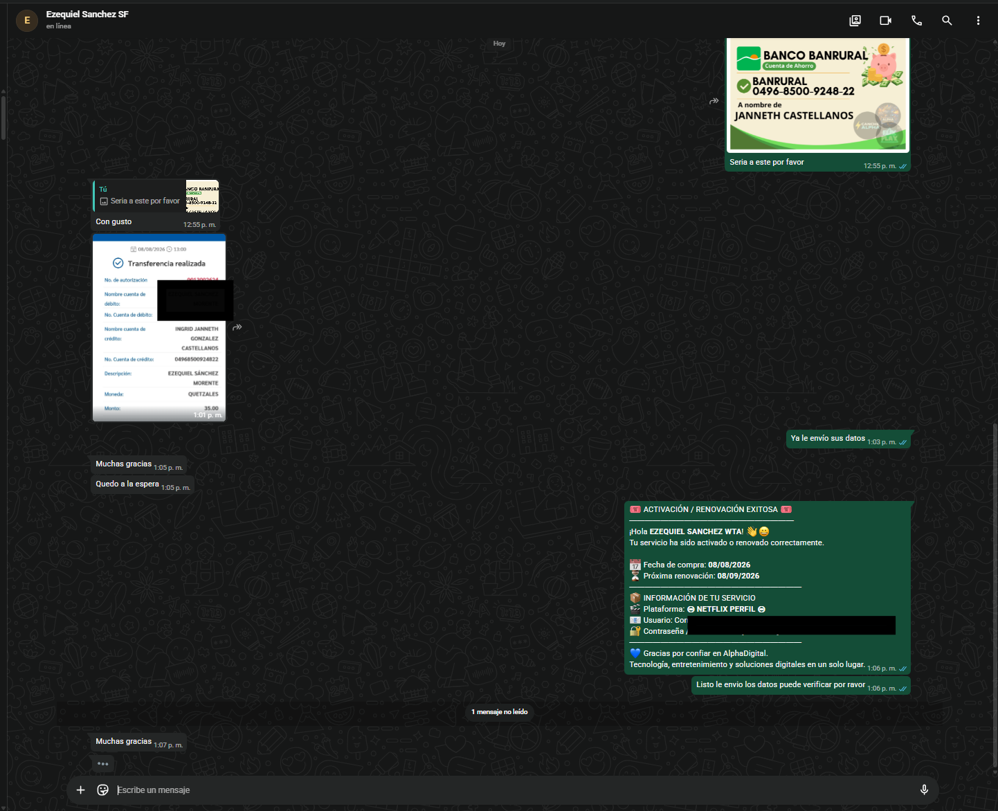This screenshot has height=811, width=998.
Task: Click the Seria a este por favor image caption
Action: pyautogui.click(x=767, y=162)
